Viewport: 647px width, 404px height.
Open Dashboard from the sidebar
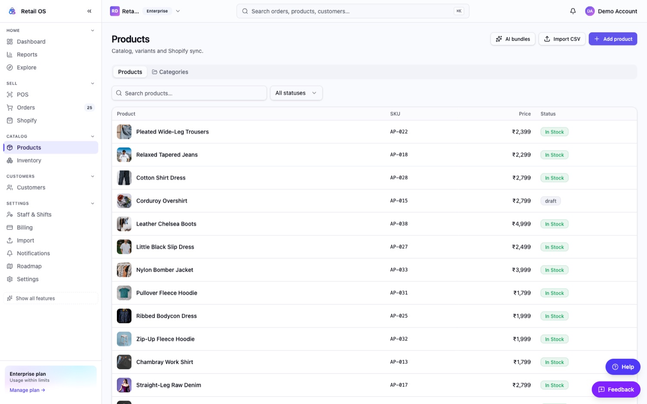(x=51, y=42)
